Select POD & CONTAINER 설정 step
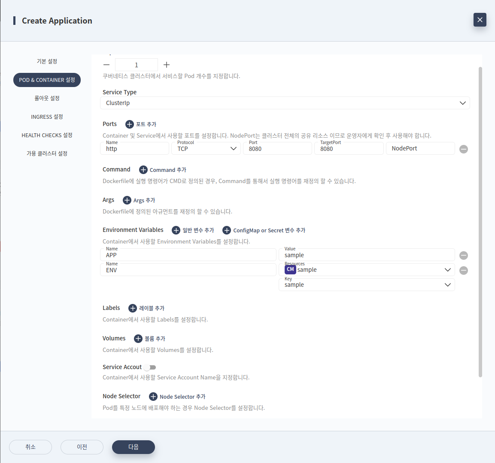Viewport: 495px width, 463px height. (x=47, y=80)
